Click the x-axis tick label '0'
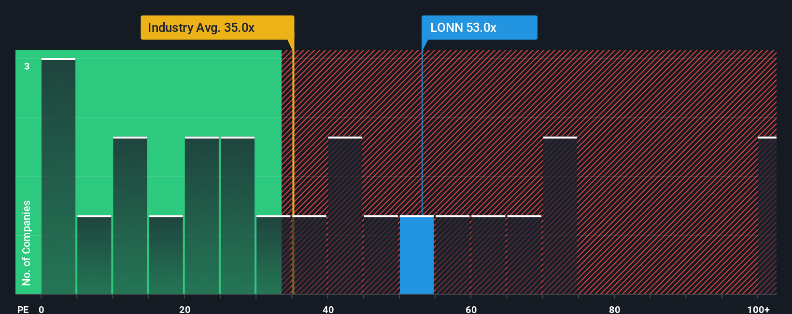Viewport: 792px width, 314px height. click(42, 309)
